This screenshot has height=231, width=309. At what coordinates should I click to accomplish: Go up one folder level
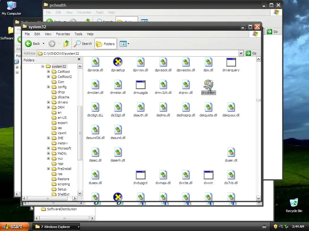point(66,43)
